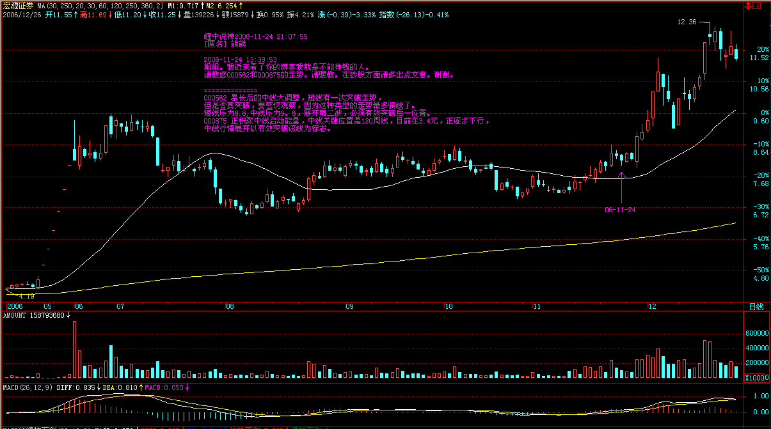Click the red anchor icon at top right
Image resolution: width=771 pixels, height=429 pixels.
pyautogui.click(x=749, y=5)
